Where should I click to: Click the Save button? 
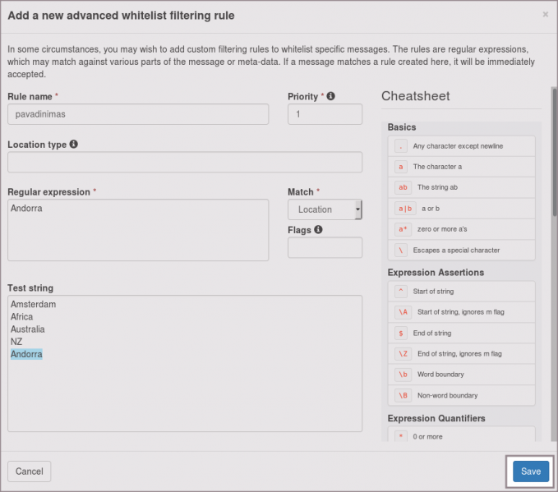531,471
